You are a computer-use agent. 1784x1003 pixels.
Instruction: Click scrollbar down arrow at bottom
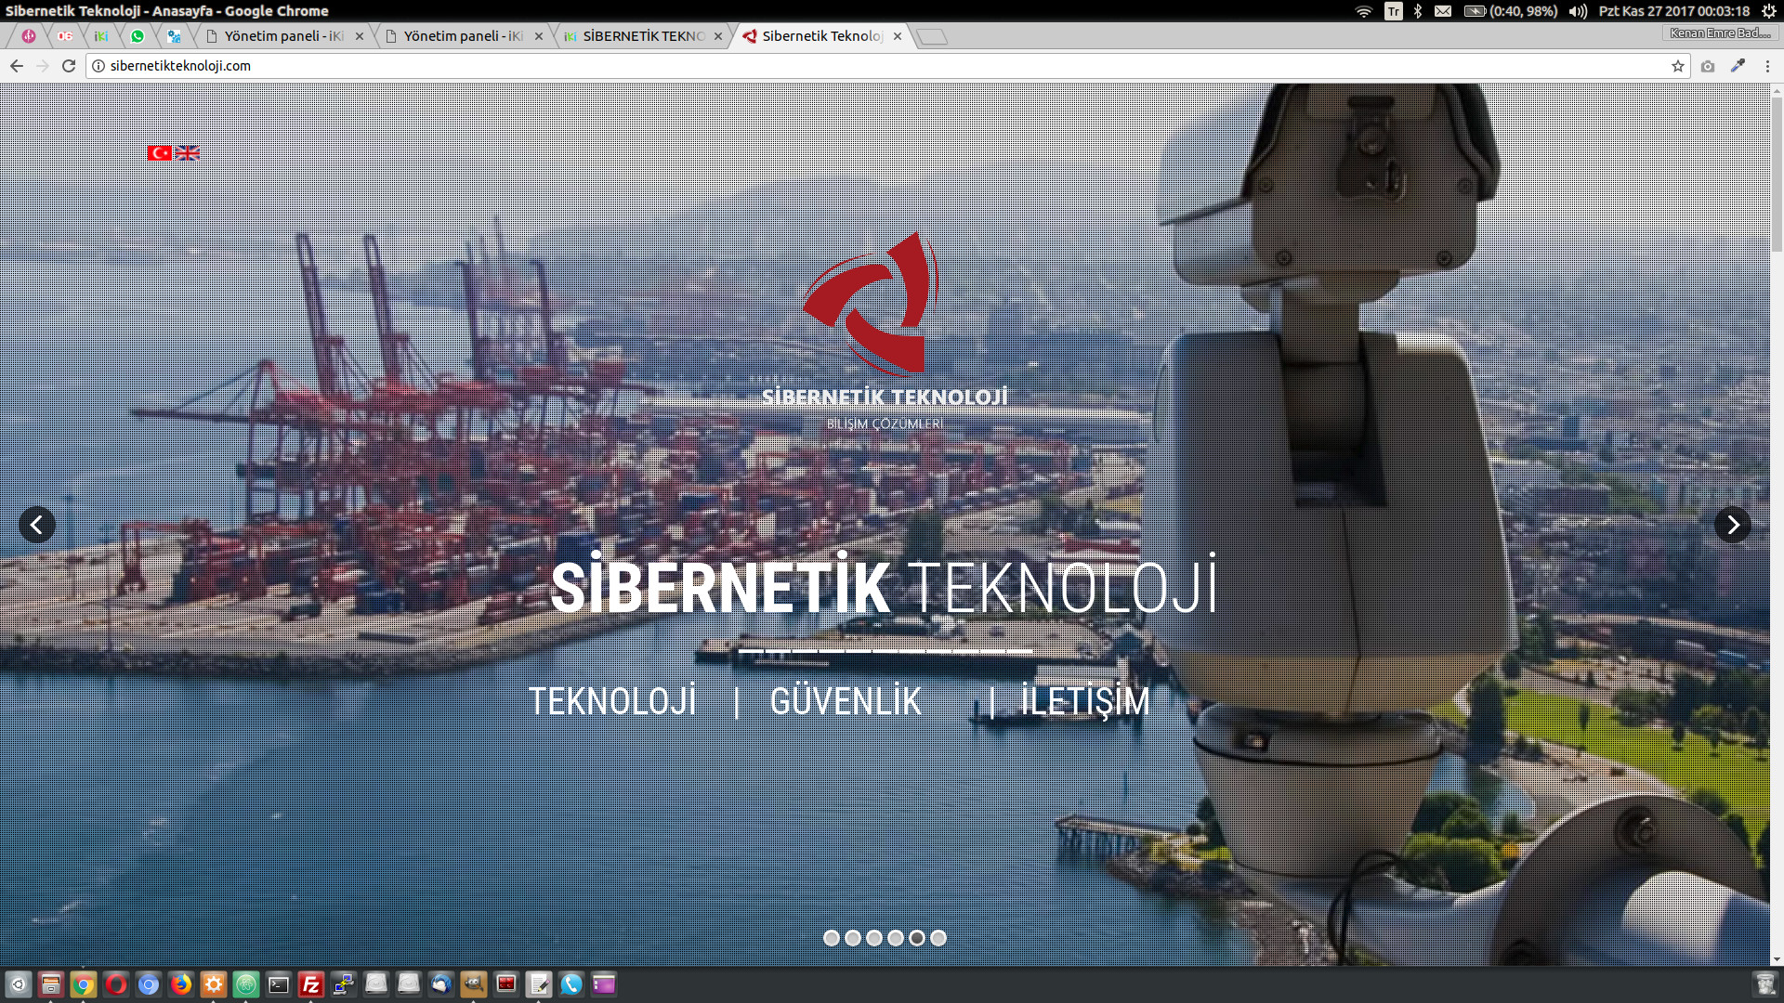[1777, 959]
